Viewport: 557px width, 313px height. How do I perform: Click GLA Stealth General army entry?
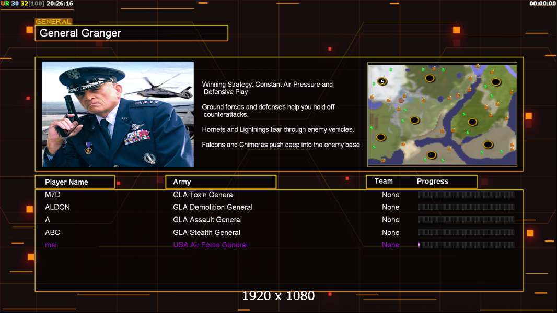pyautogui.click(x=207, y=232)
